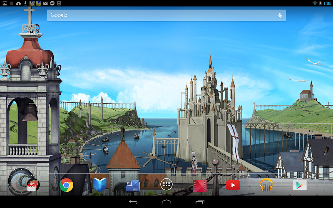Tap the Wi-Fi status icon
Image resolution: width=333 pixels, height=208 pixels.
click(x=315, y=3)
